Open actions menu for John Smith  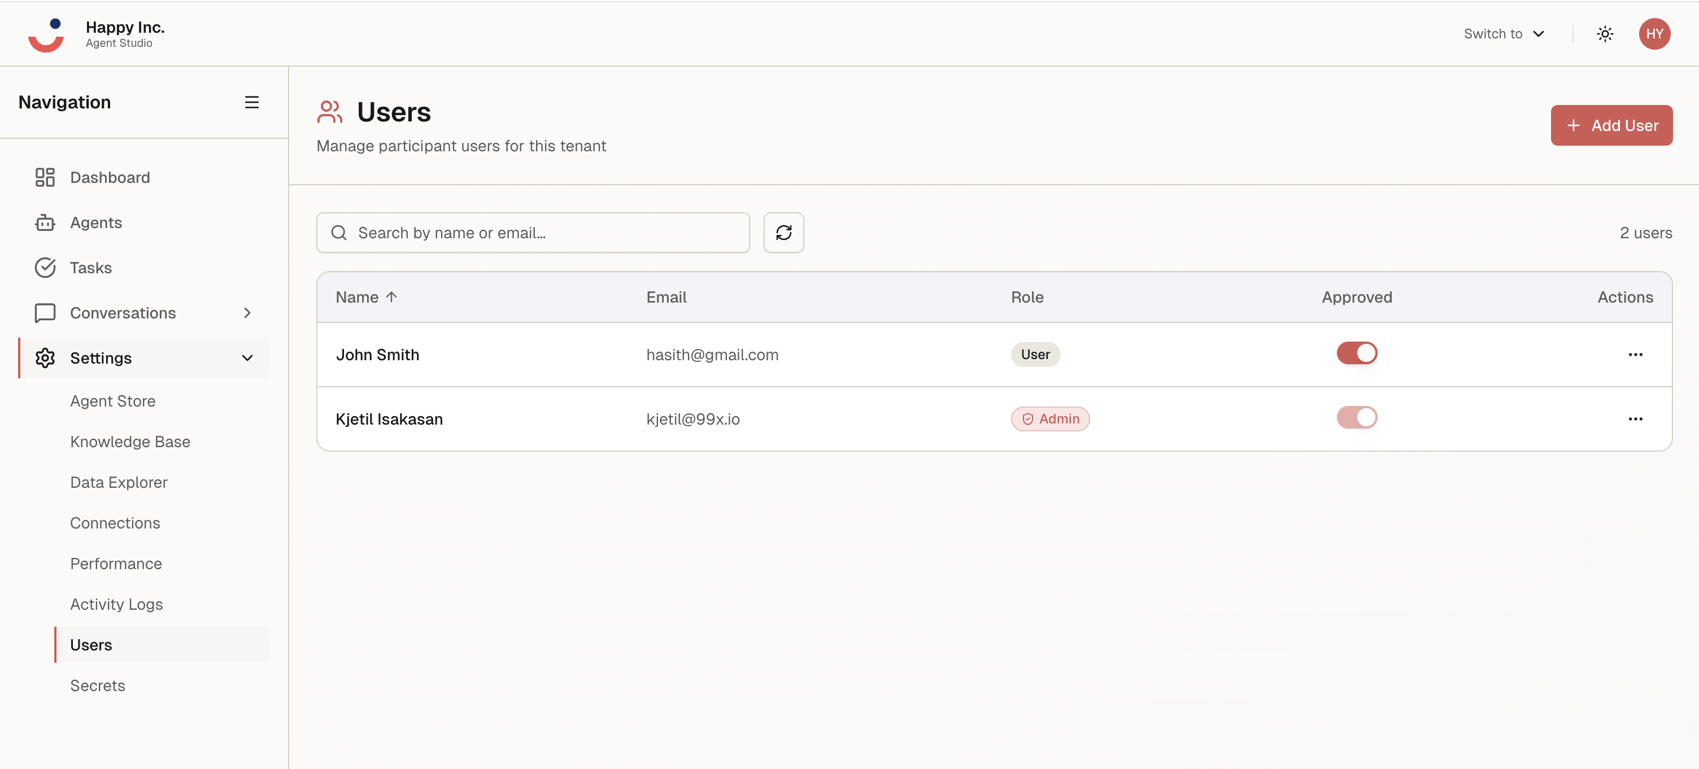pyautogui.click(x=1636, y=354)
